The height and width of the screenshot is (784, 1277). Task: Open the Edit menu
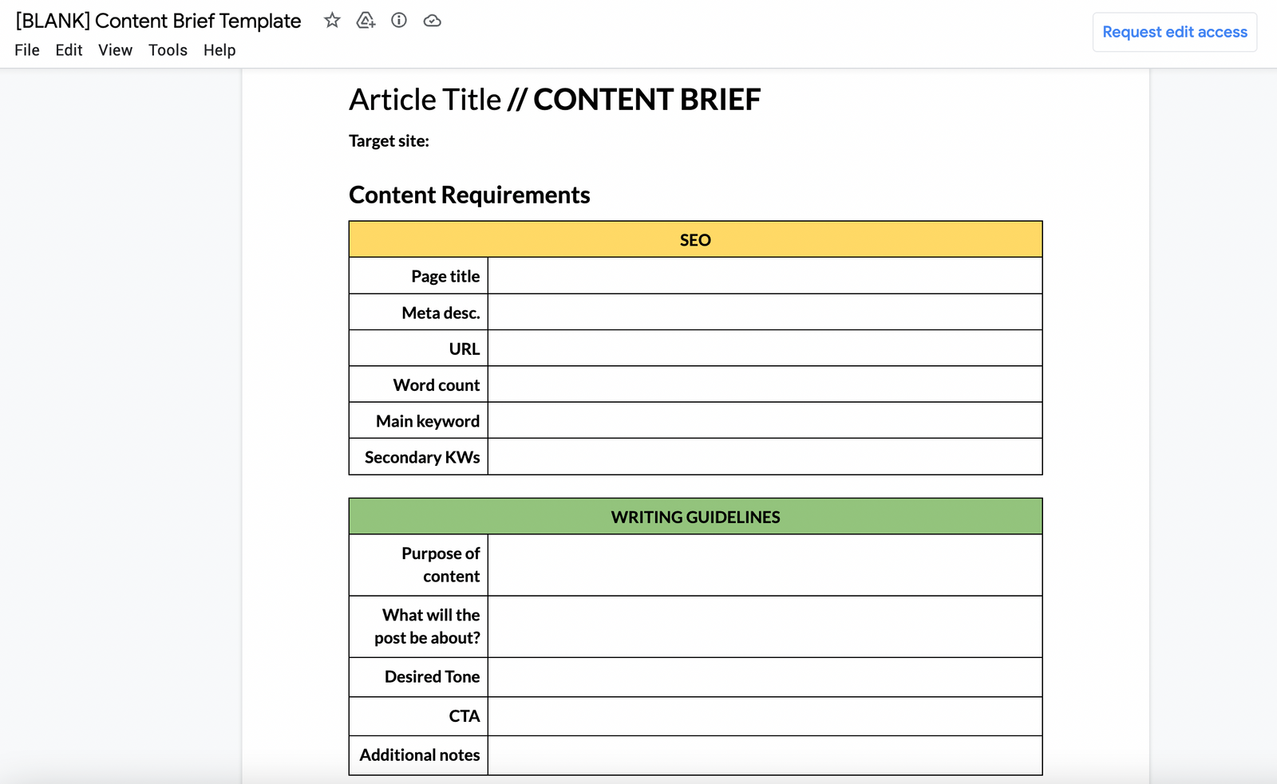click(x=69, y=49)
